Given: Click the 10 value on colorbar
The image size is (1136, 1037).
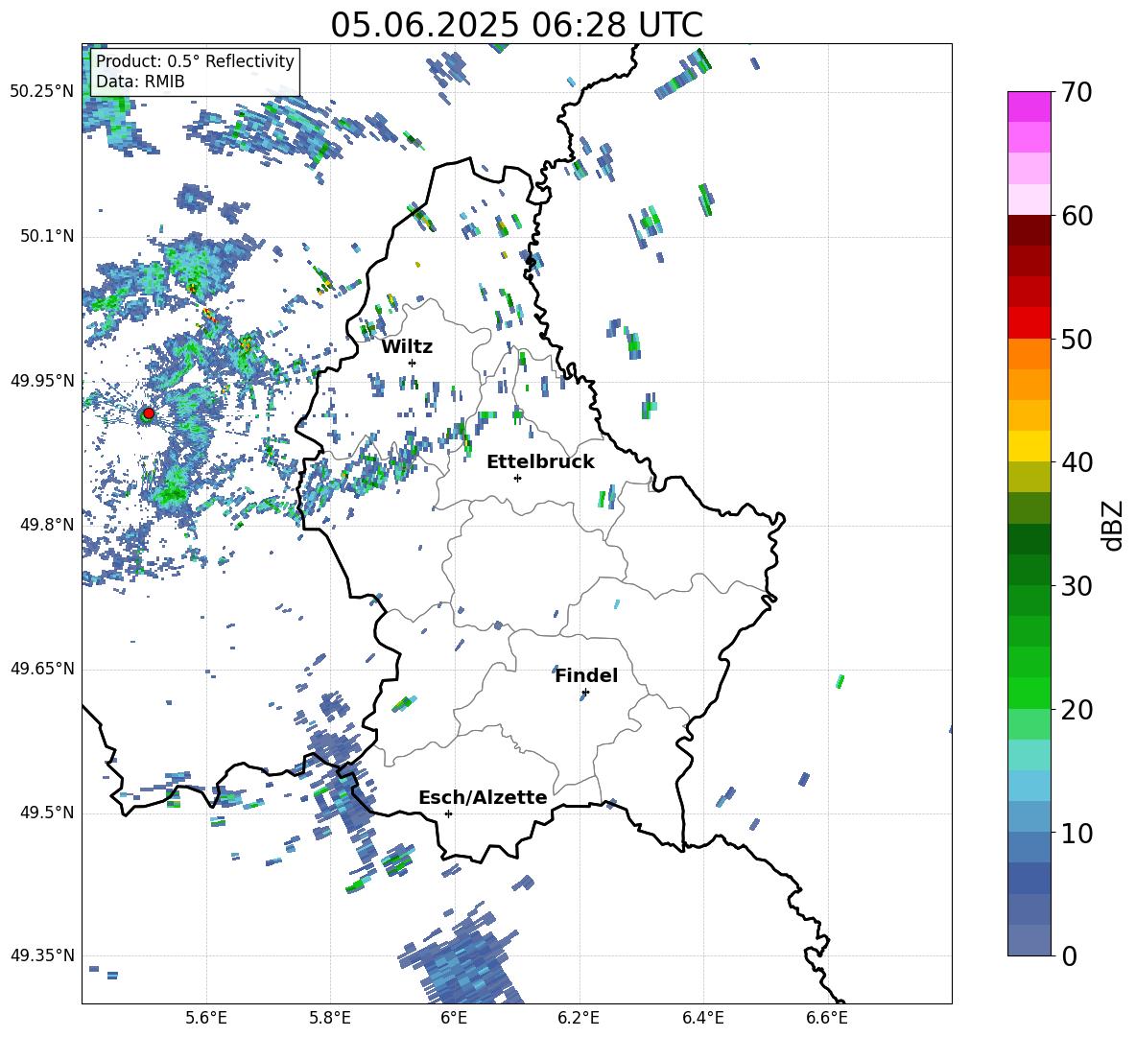Looking at the screenshot, I should coord(1077,833).
